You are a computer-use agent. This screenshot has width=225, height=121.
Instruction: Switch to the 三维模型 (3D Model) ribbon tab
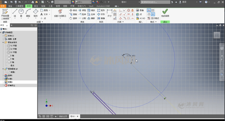(x=19, y=6)
